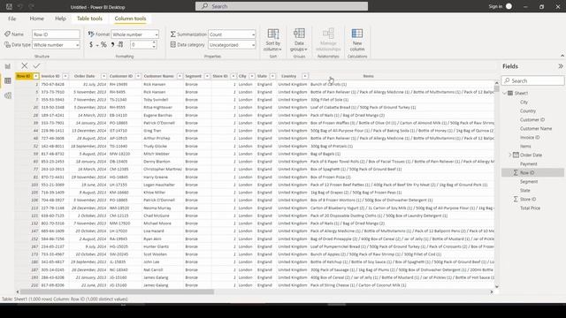Open Order Date column filter dropdown
Viewport: 566px width, 318px height.
pos(103,76)
